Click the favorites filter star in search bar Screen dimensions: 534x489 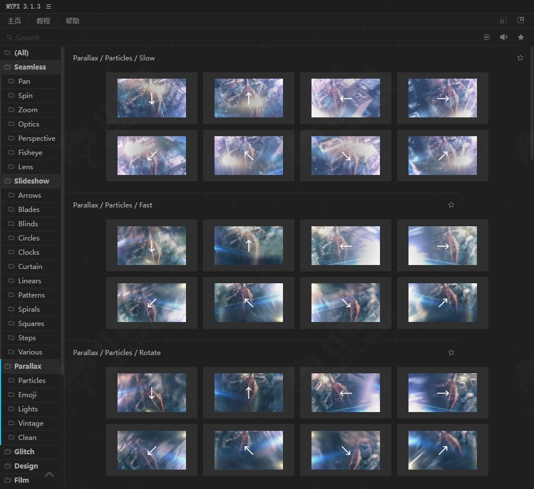pyautogui.click(x=520, y=37)
